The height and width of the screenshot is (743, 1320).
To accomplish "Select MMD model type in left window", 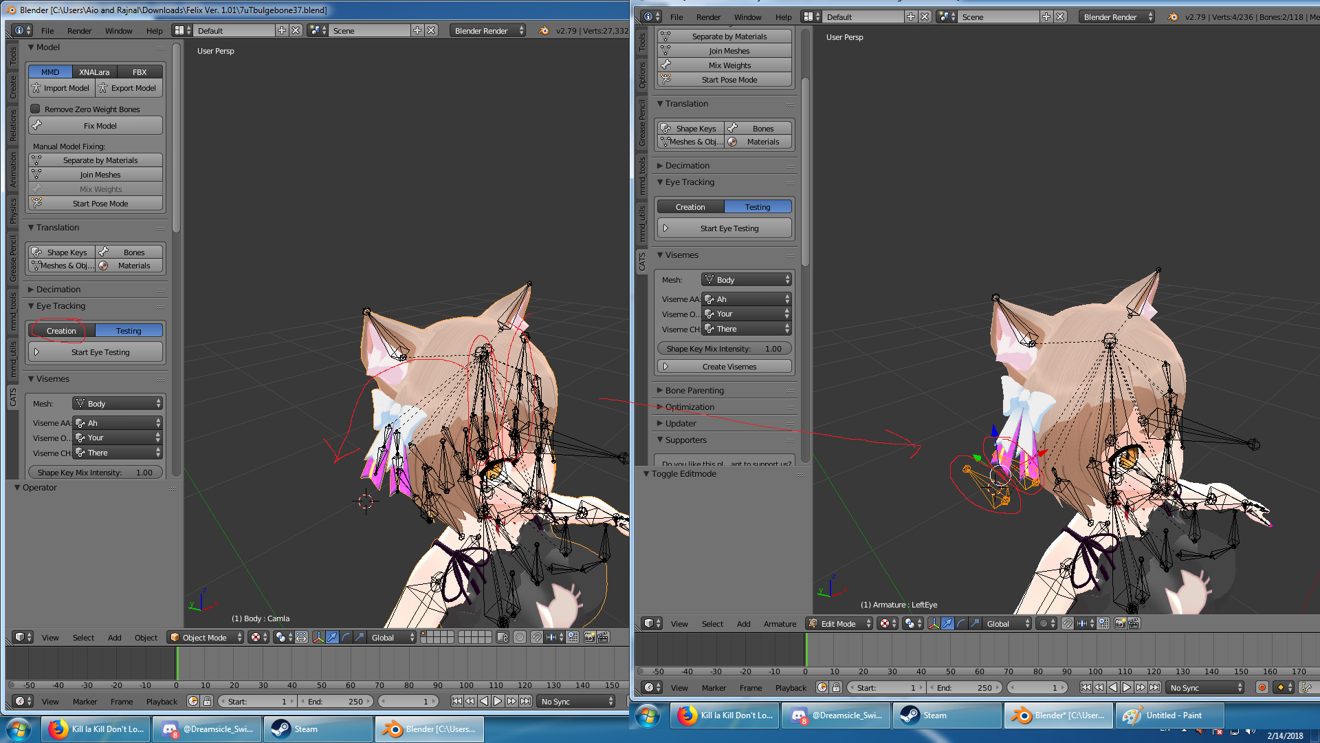I will (50, 72).
